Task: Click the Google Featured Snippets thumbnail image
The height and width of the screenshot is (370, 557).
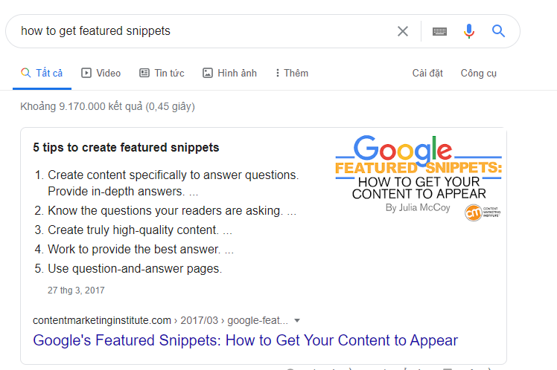Action: click(418, 178)
